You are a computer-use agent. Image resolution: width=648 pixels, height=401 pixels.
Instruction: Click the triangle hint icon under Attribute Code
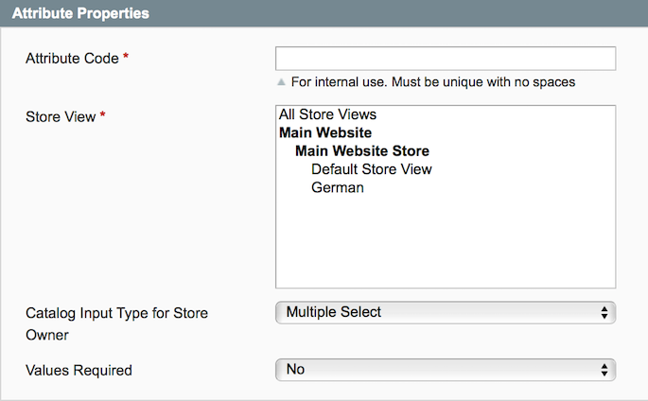pos(281,82)
